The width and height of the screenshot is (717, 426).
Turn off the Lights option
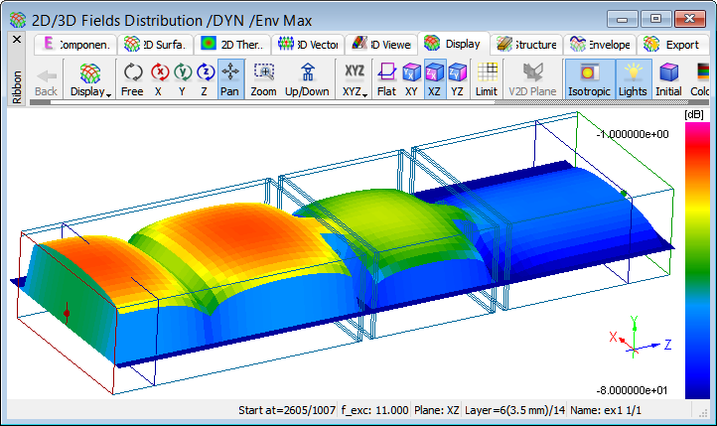coord(634,78)
